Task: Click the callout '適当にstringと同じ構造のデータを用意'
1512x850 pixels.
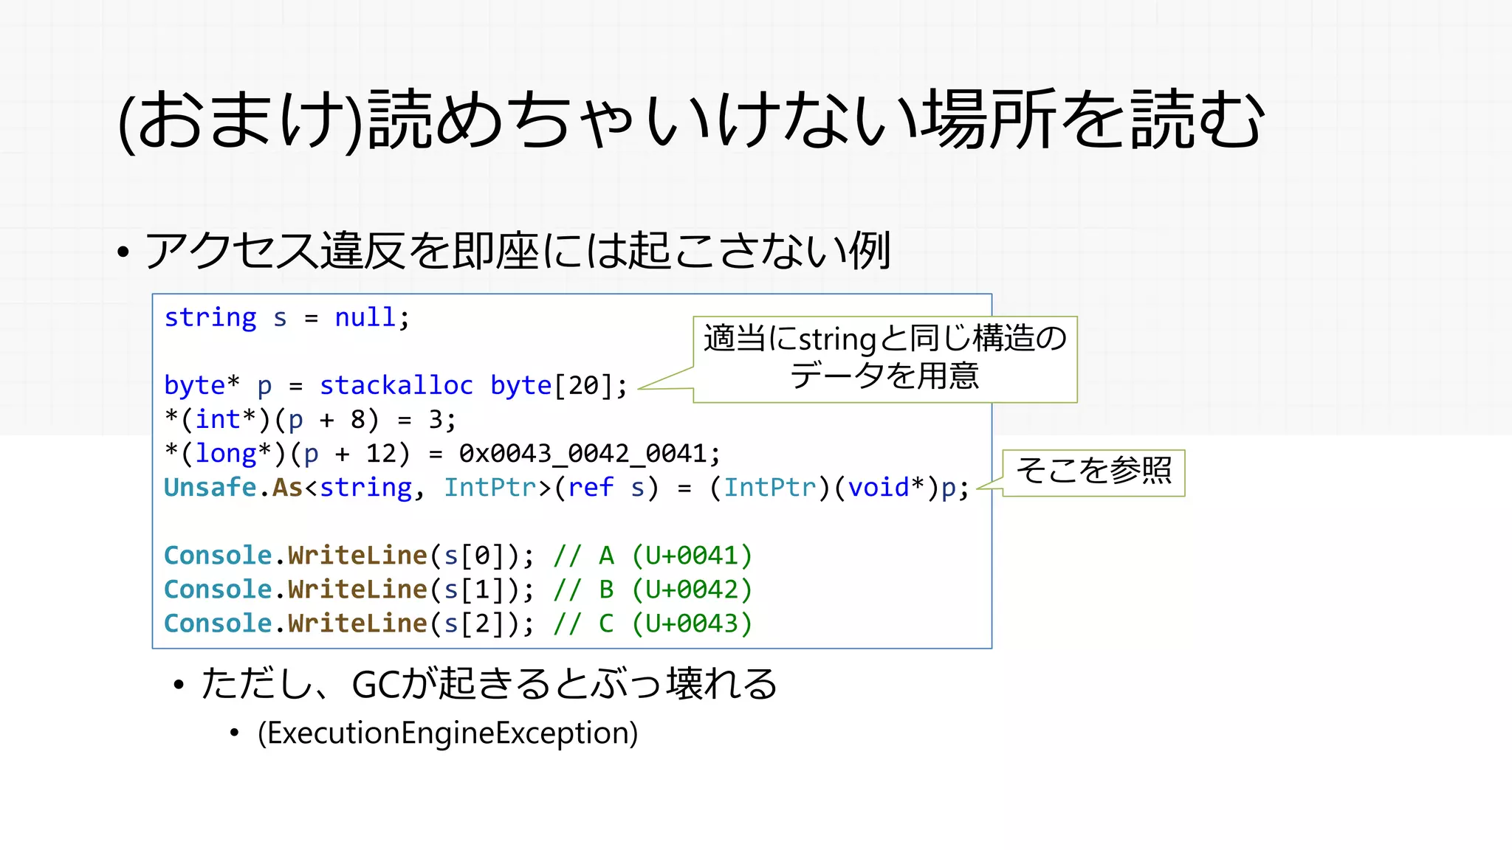Action: (885, 359)
